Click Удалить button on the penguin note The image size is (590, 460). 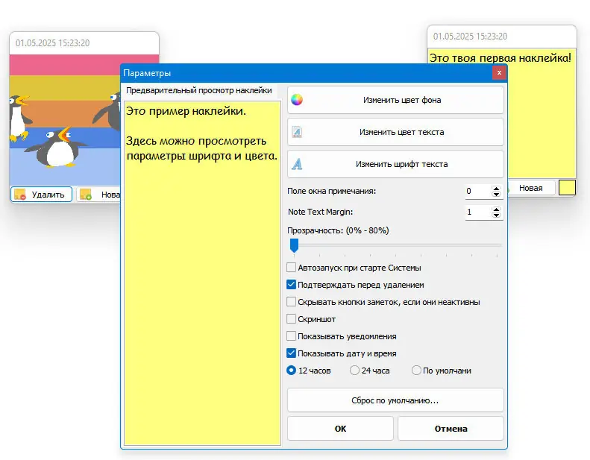(x=41, y=195)
